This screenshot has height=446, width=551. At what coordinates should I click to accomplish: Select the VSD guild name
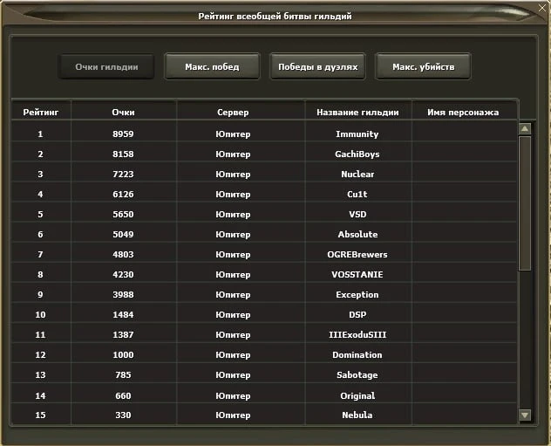coord(357,214)
